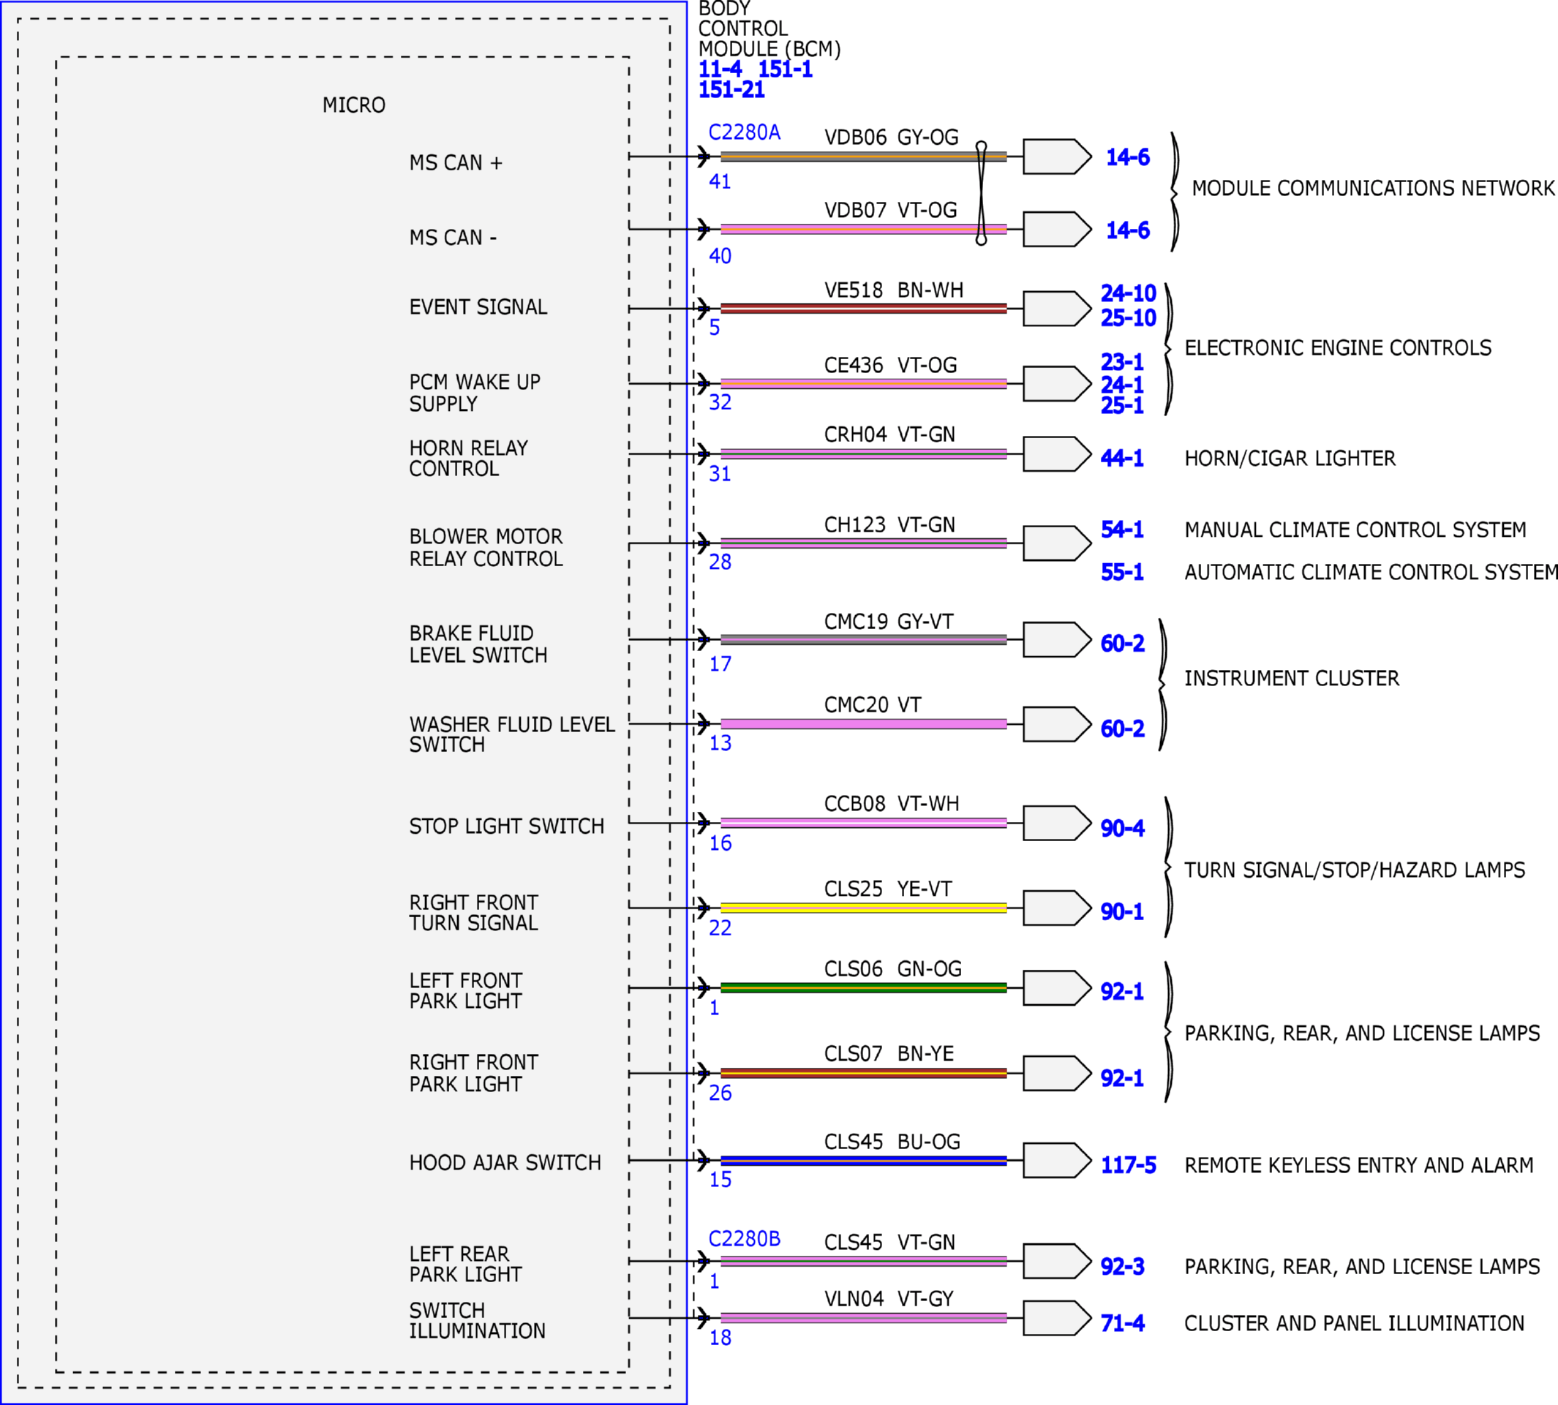Select the off-page arrow for CMC20 VT
1558x1405 pixels.
[1057, 724]
